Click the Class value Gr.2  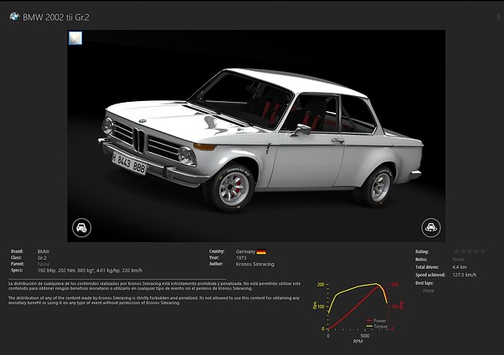42,258
